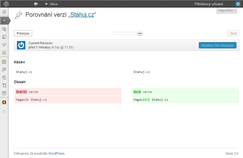Click the user avatar in admin bar
The image size is (243, 158).
coord(238,4)
